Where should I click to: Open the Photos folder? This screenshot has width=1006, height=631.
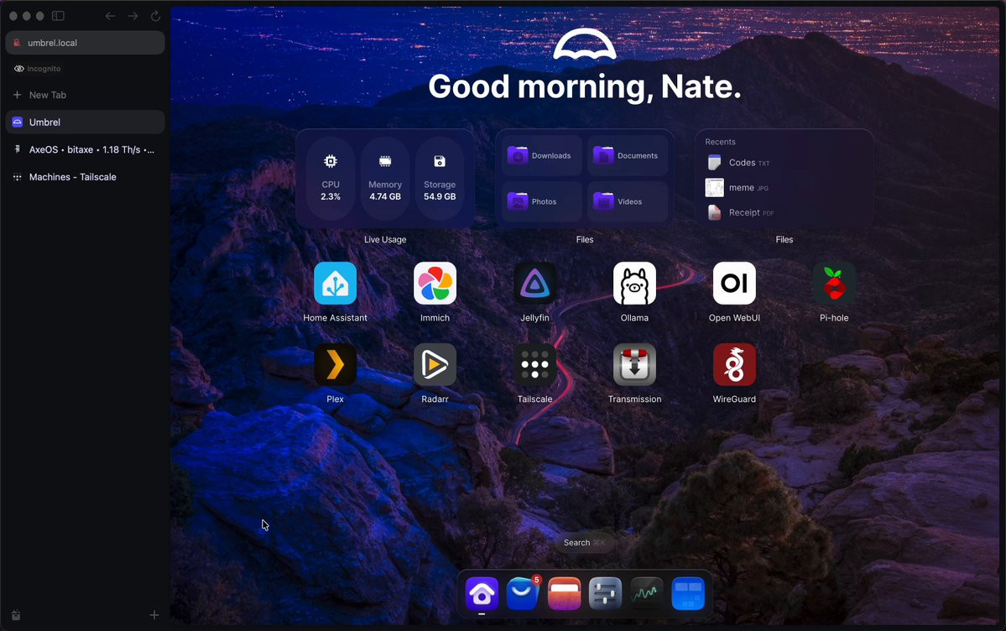pyautogui.click(x=541, y=201)
